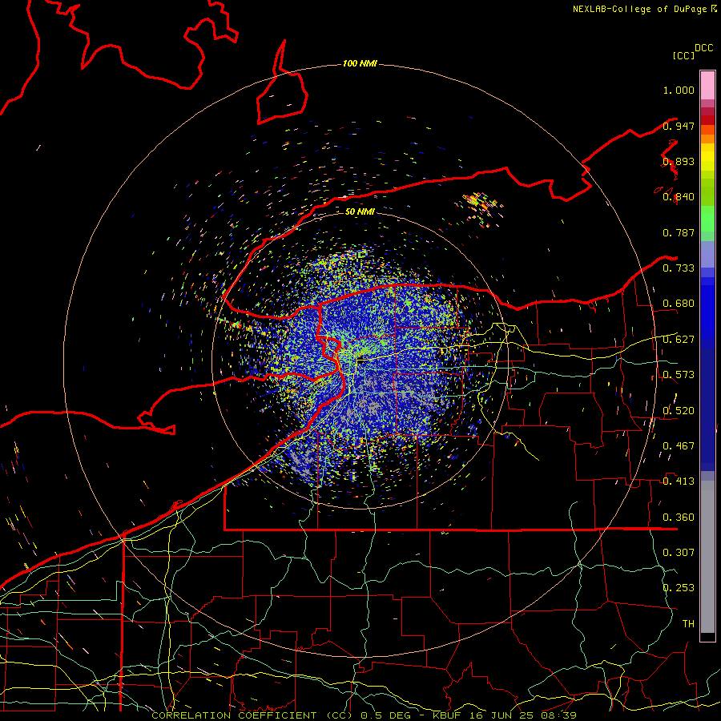The width and height of the screenshot is (721, 721).
Task: Pick the gray color bar segment near 0.307
Action: [707, 557]
